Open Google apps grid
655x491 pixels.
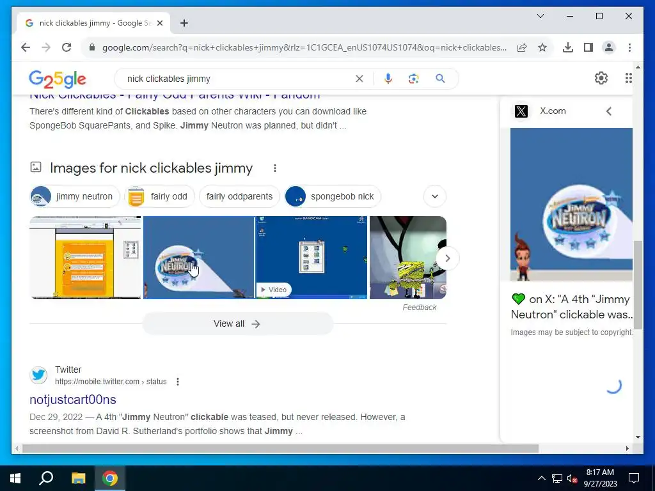[628, 78]
